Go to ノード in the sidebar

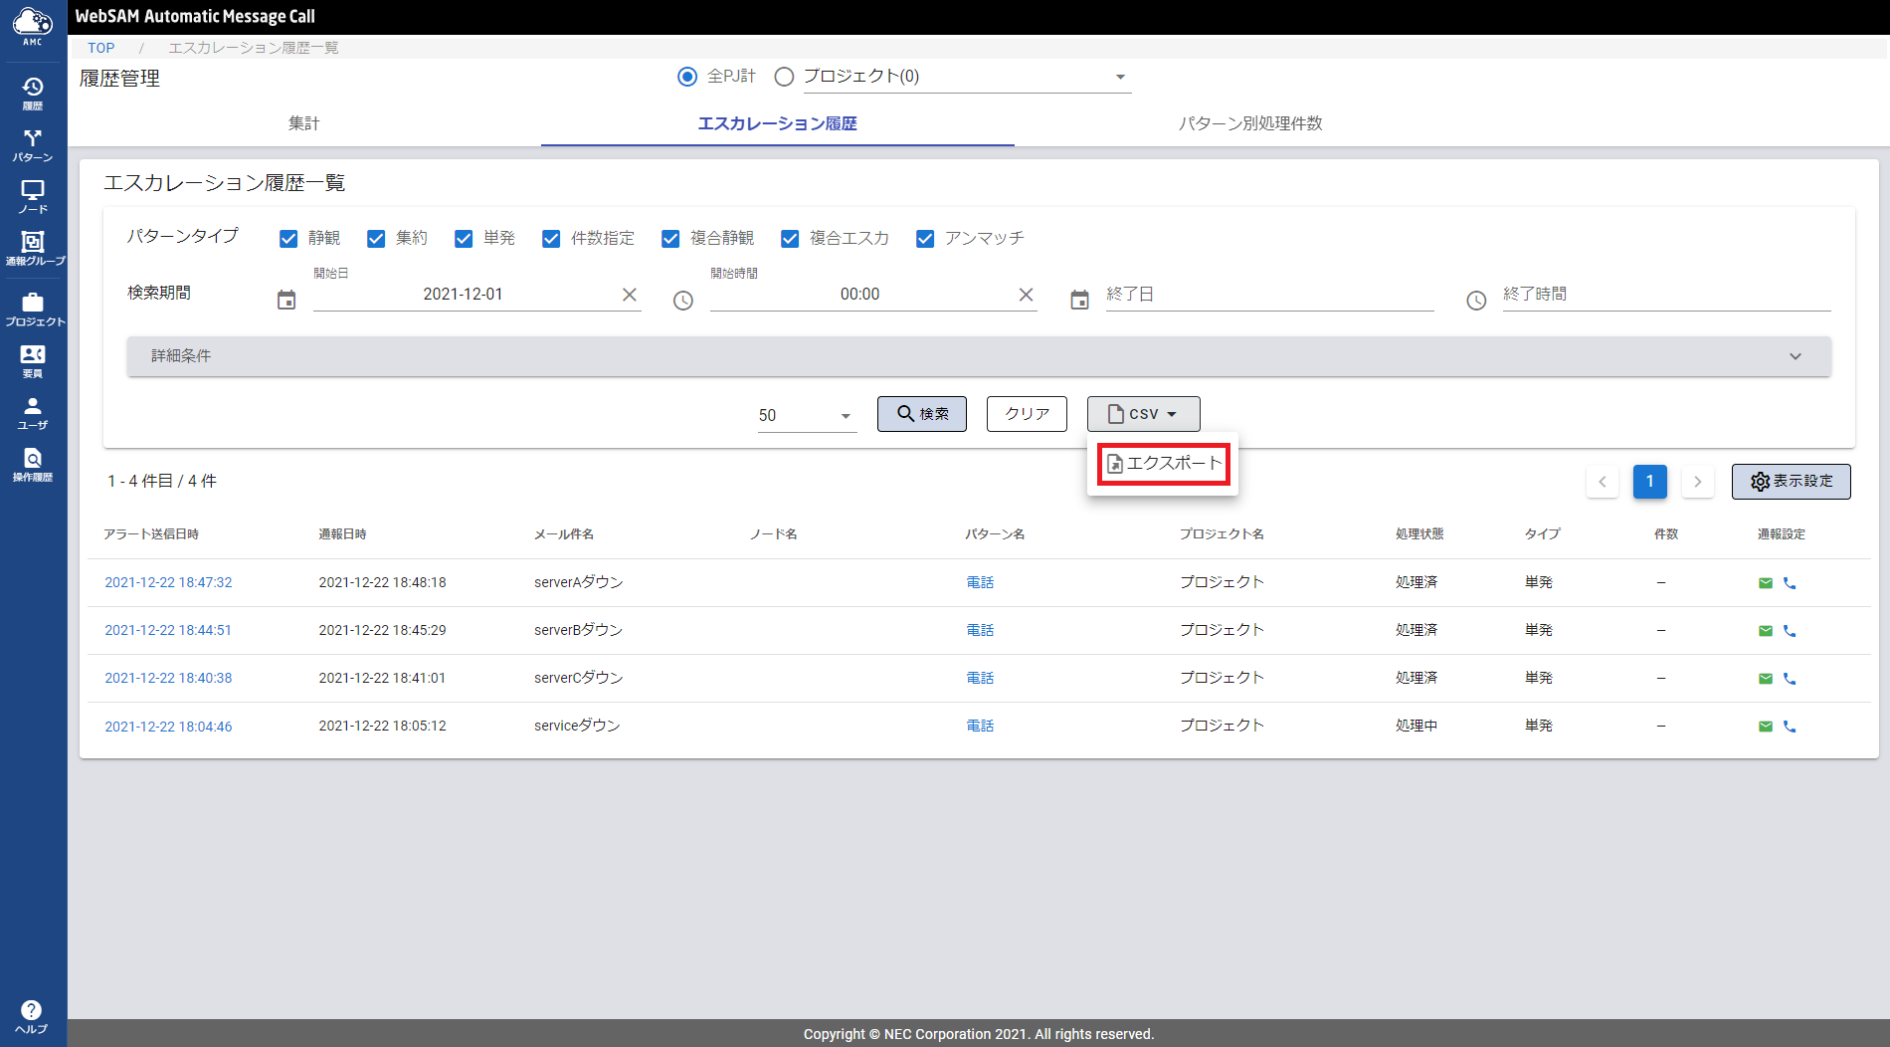(33, 196)
